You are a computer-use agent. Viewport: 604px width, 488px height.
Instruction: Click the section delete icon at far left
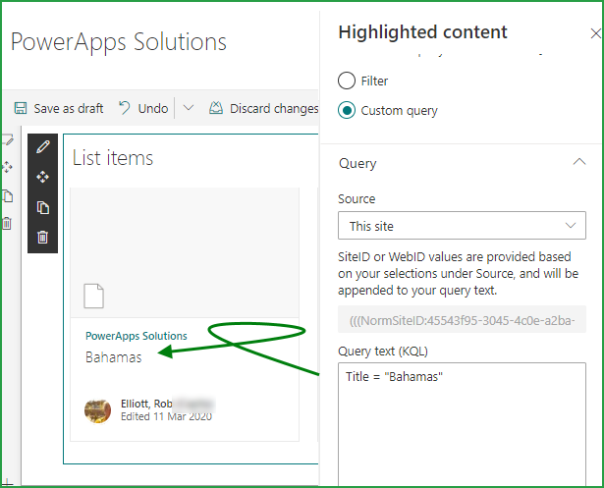click(x=7, y=224)
